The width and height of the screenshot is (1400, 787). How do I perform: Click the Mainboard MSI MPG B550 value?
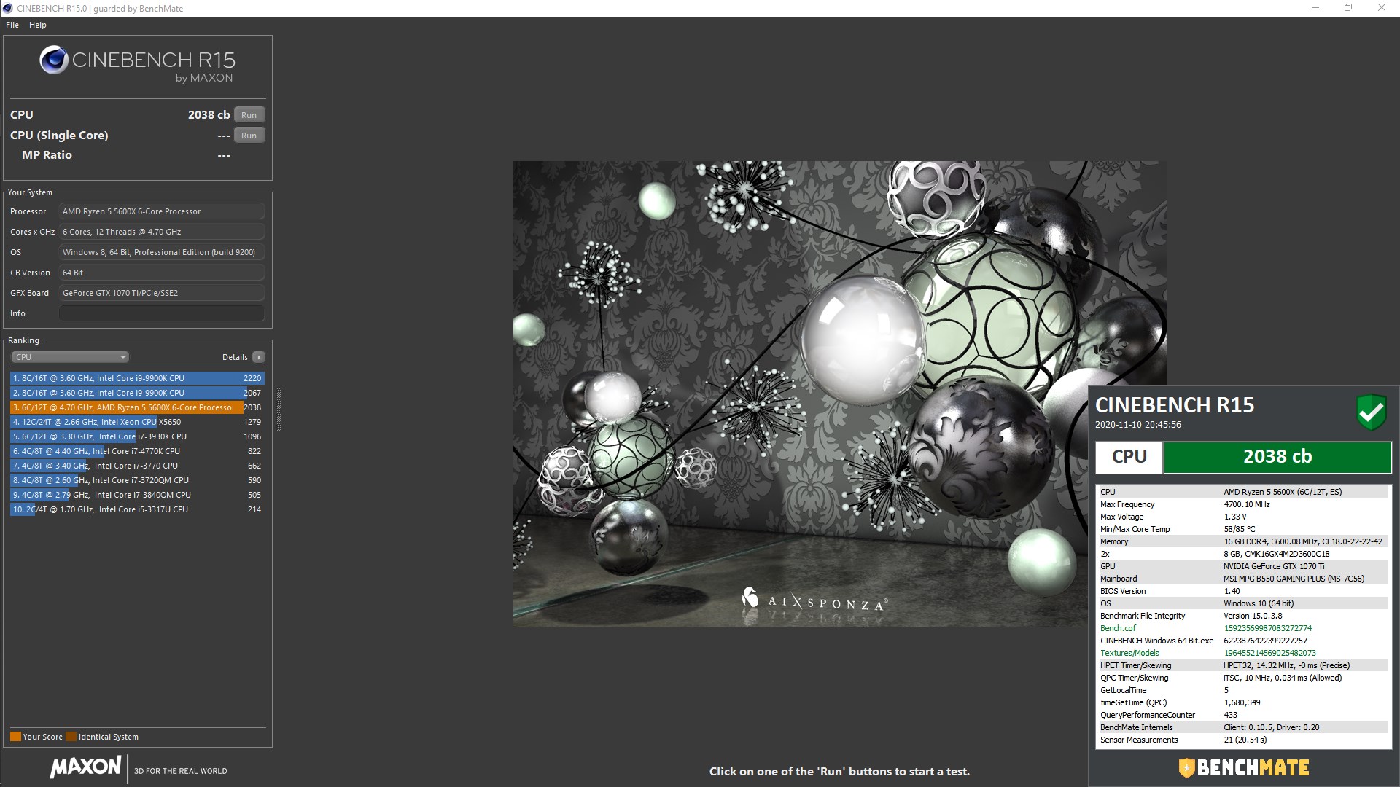(x=1294, y=579)
